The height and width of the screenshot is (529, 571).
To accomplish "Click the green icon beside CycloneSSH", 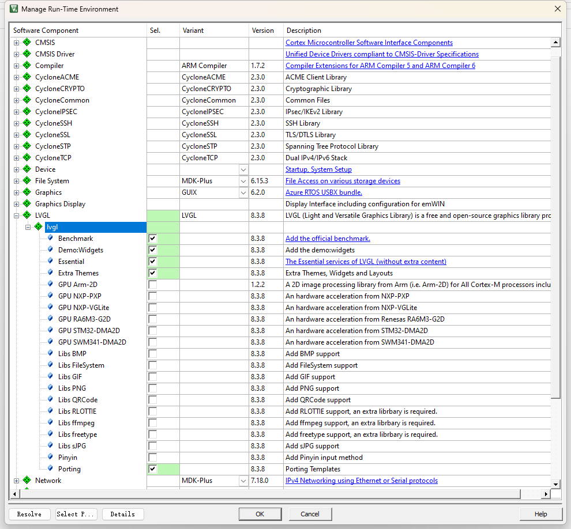I will pyautogui.click(x=27, y=123).
